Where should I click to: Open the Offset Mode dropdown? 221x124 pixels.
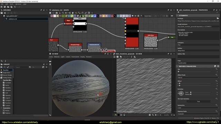point(198,77)
